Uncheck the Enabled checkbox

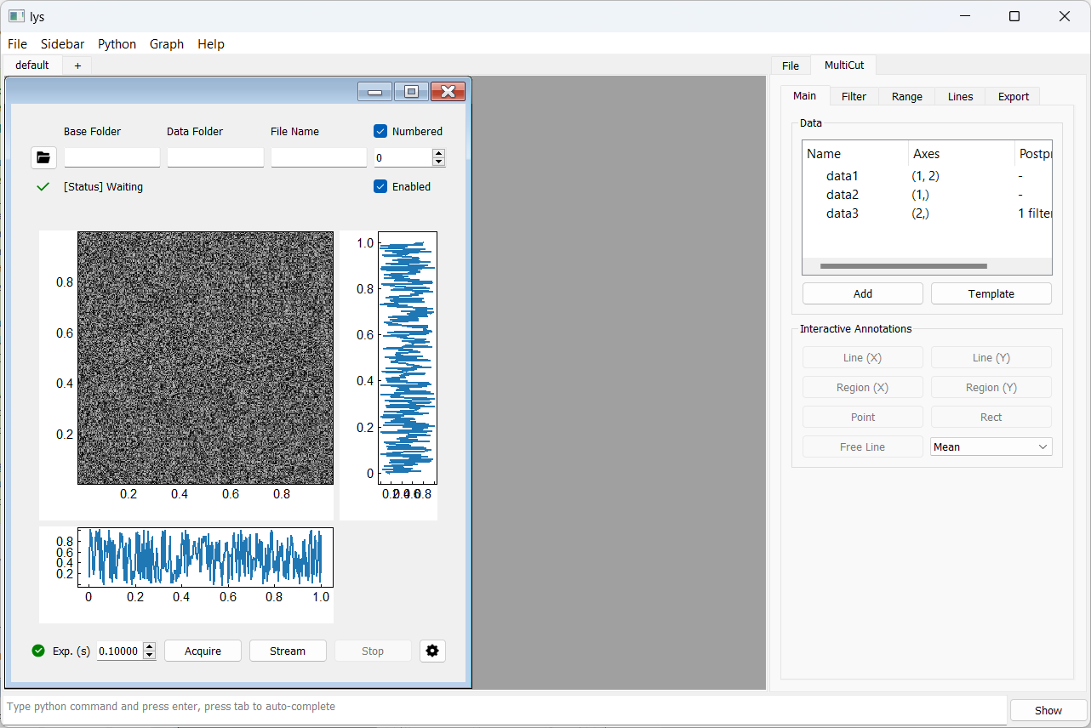click(380, 186)
